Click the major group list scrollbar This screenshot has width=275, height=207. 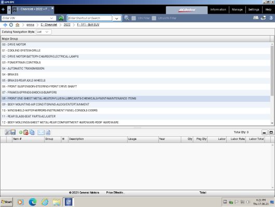click(272, 70)
